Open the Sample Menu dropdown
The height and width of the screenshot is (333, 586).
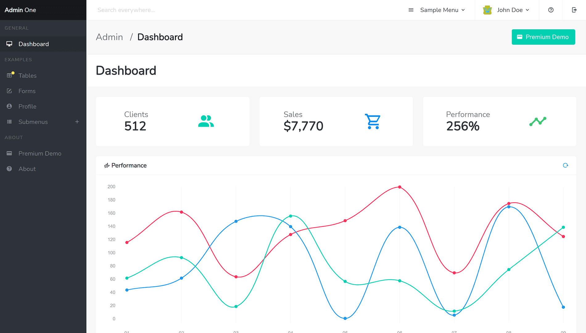442,10
